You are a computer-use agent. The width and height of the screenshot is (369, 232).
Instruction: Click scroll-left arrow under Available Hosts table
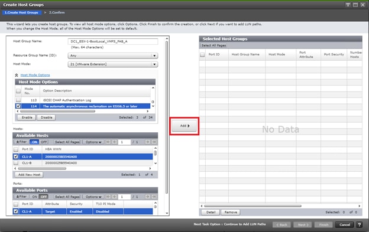pos(15,168)
